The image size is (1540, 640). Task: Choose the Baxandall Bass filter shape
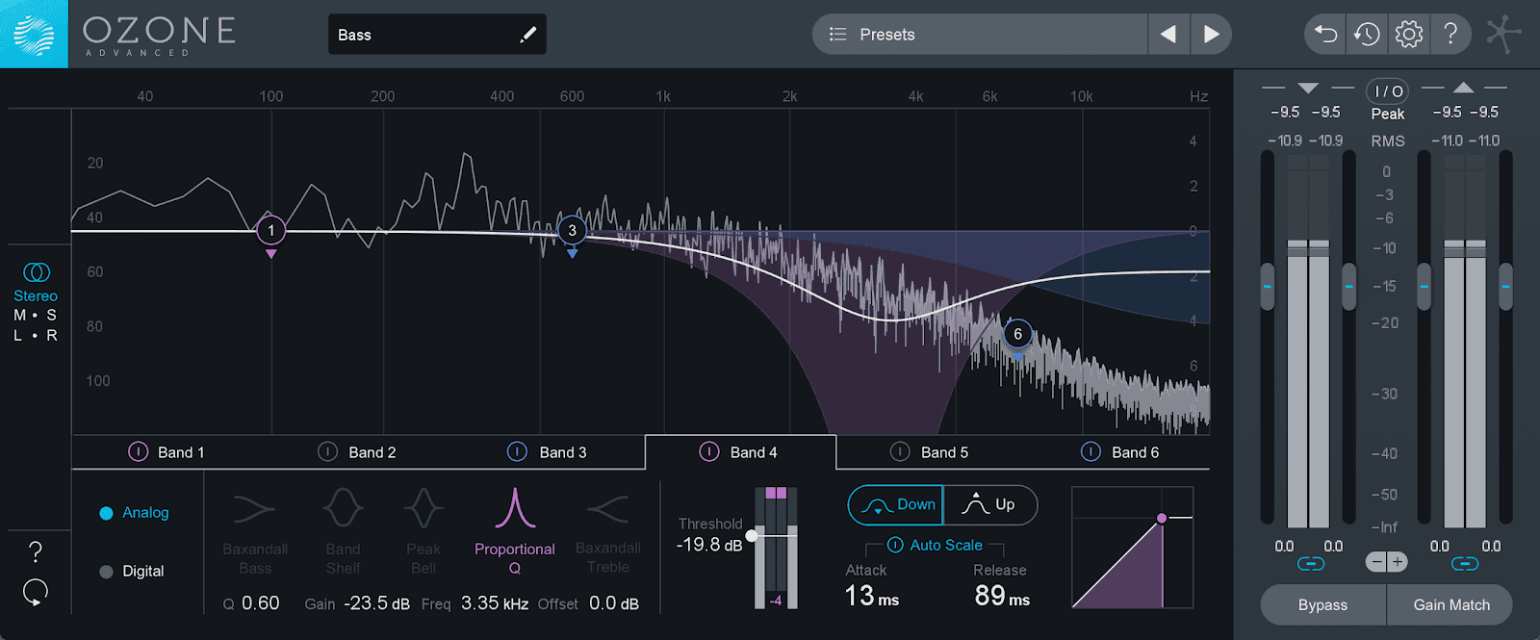coord(255,532)
